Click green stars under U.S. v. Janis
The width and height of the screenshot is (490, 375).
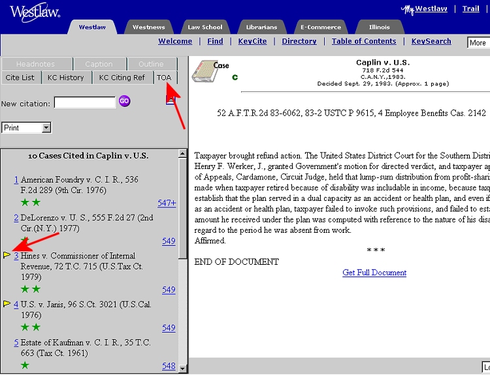(31, 327)
